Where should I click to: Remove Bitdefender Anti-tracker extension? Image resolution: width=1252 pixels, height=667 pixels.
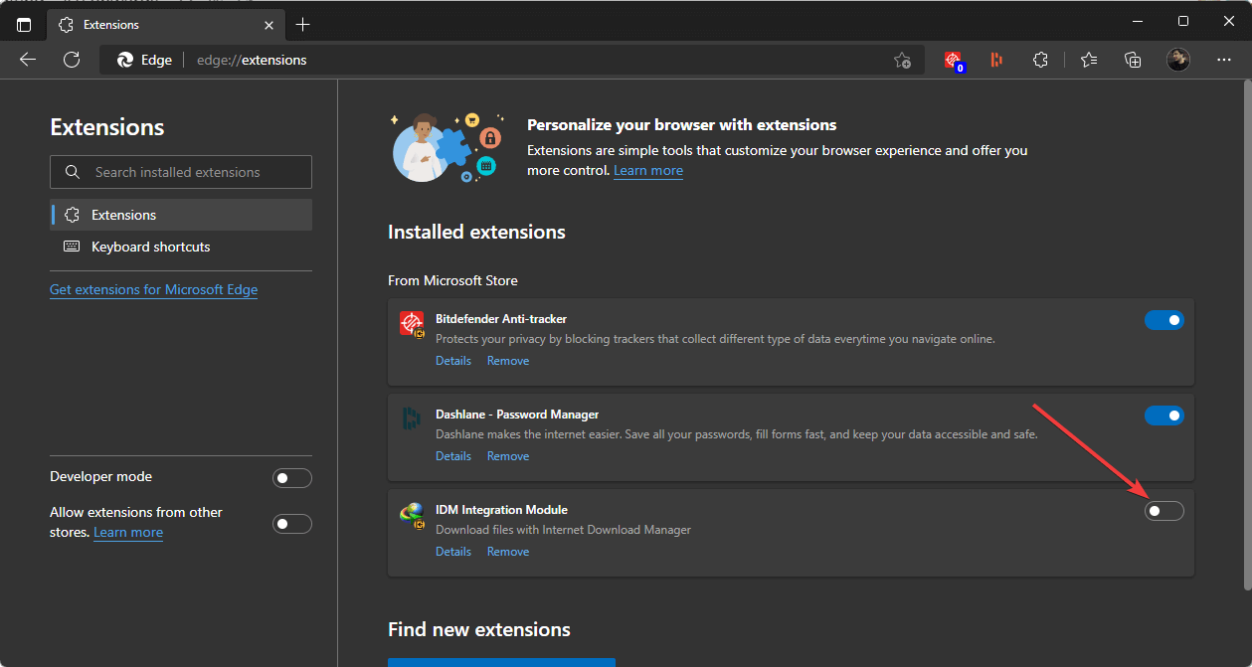click(x=508, y=361)
